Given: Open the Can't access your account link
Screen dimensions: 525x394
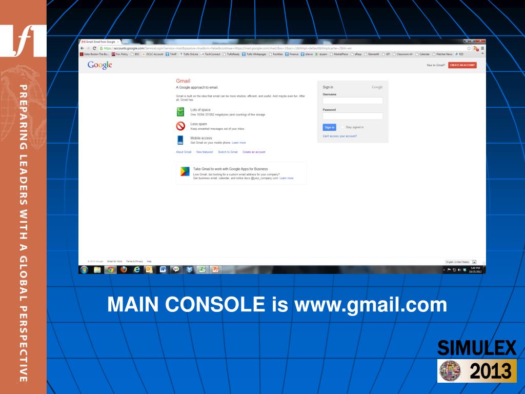Looking at the screenshot, I should click(x=339, y=136).
